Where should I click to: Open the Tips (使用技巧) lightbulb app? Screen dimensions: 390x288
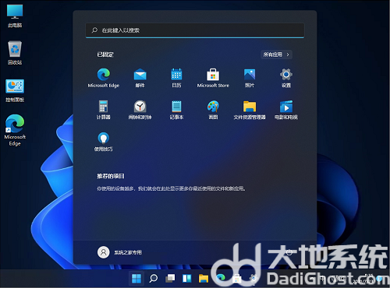(x=104, y=142)
